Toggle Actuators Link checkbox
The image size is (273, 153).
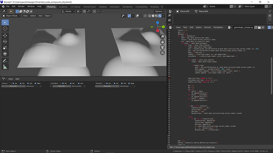[x=122, y=84]
